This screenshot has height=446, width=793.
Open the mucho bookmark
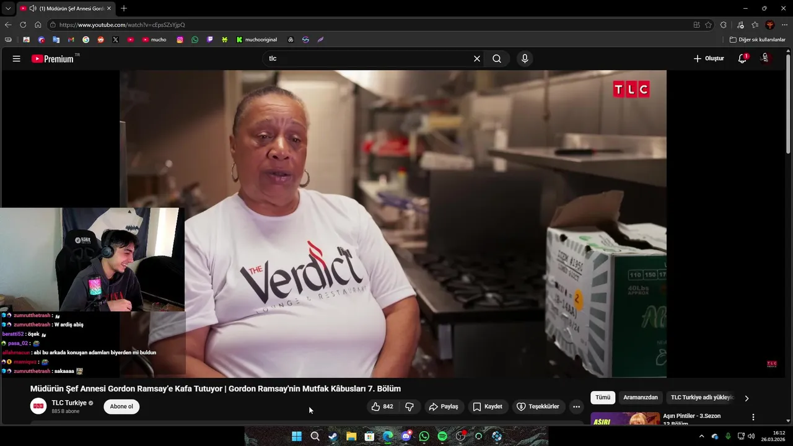(154, 40)
